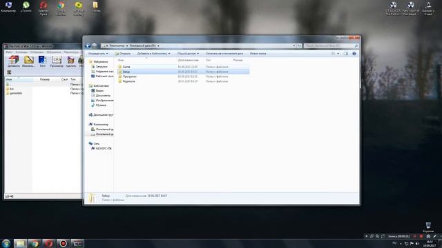
Task: Select the Программы folder in Explorer
Action: tap(183, 76)
